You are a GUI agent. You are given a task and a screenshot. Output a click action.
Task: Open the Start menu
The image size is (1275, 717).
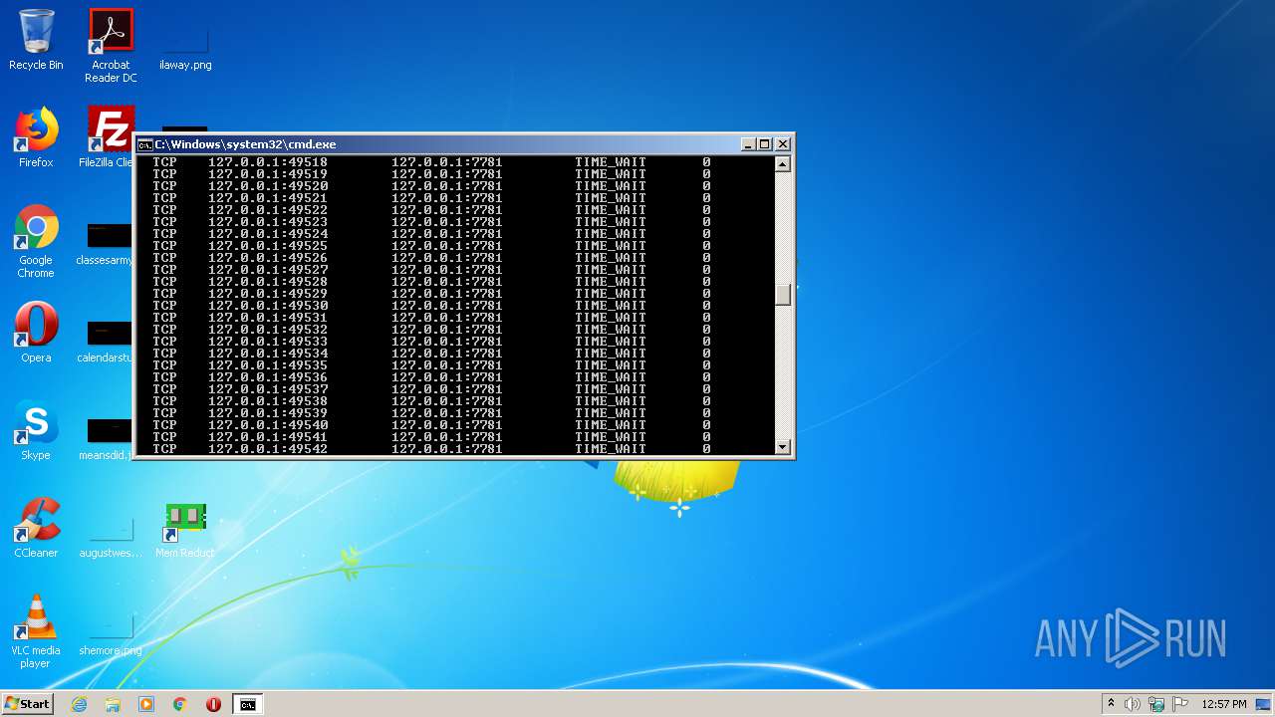[27, 704]
